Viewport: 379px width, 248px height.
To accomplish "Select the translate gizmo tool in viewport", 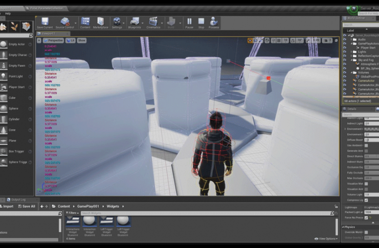I will click(250, 40).
